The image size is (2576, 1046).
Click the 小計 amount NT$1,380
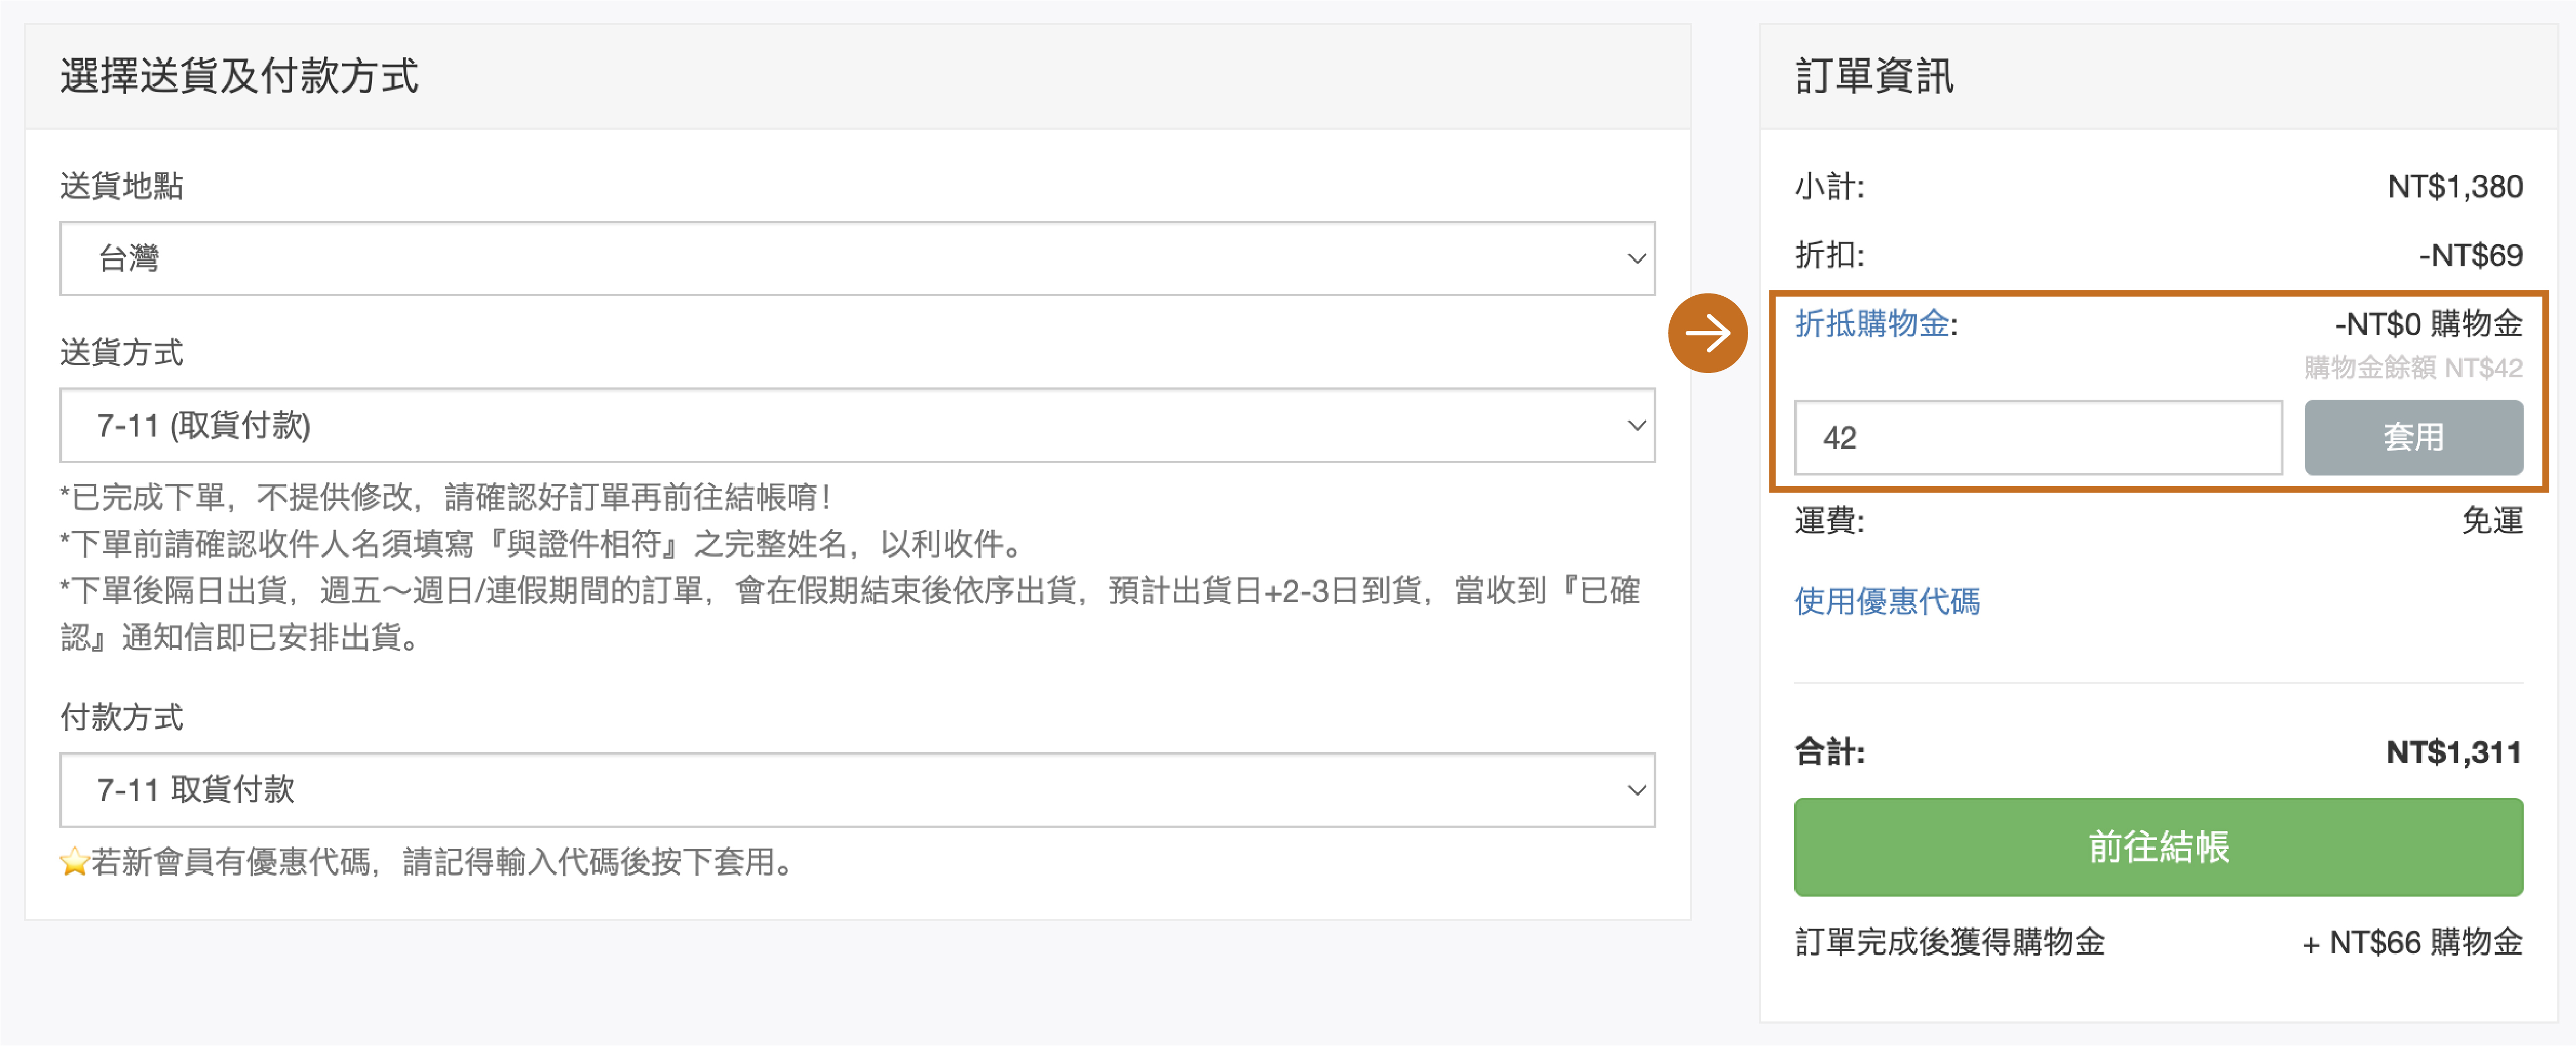2454,187
